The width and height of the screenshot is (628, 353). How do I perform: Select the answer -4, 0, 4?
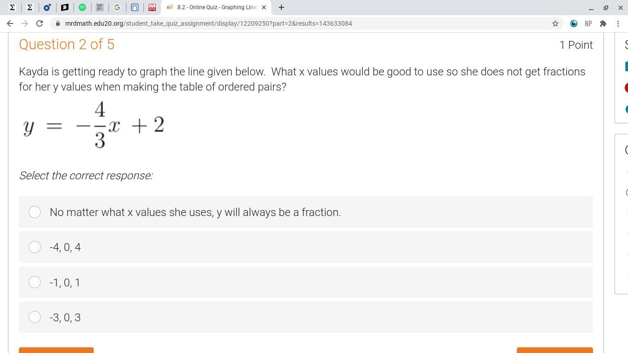tap(34, 247)
